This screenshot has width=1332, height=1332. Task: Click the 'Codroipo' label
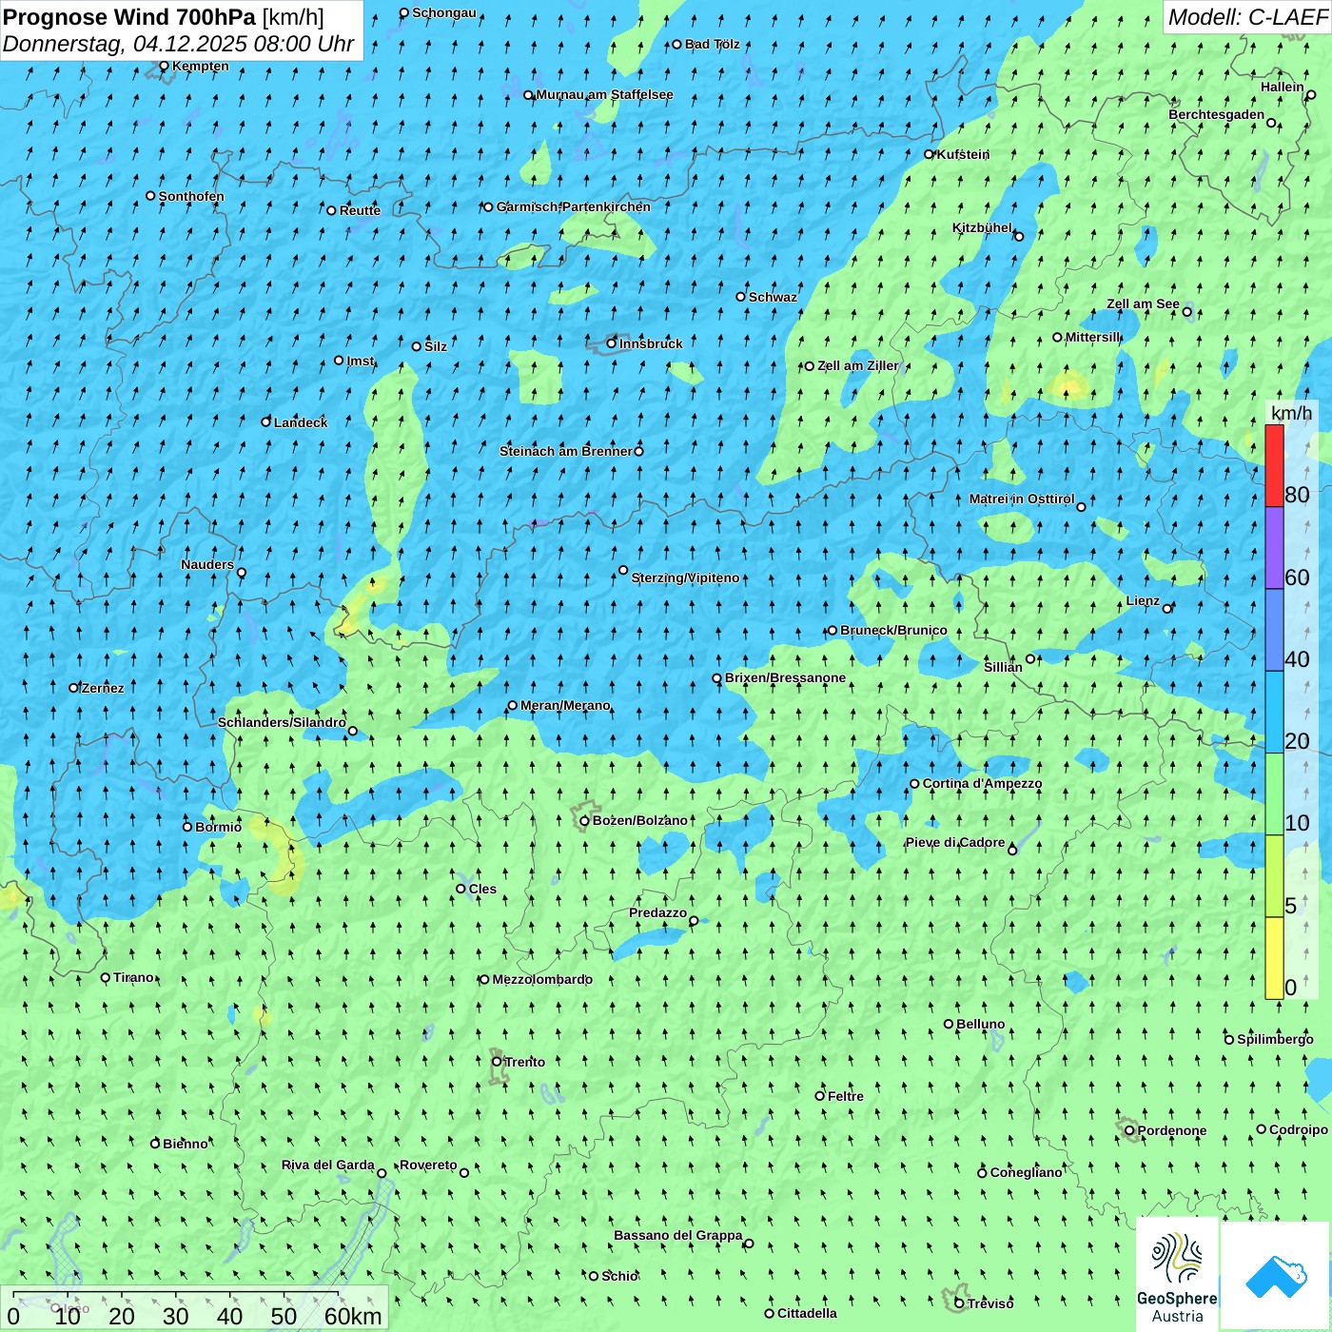click(1299, 1129)
